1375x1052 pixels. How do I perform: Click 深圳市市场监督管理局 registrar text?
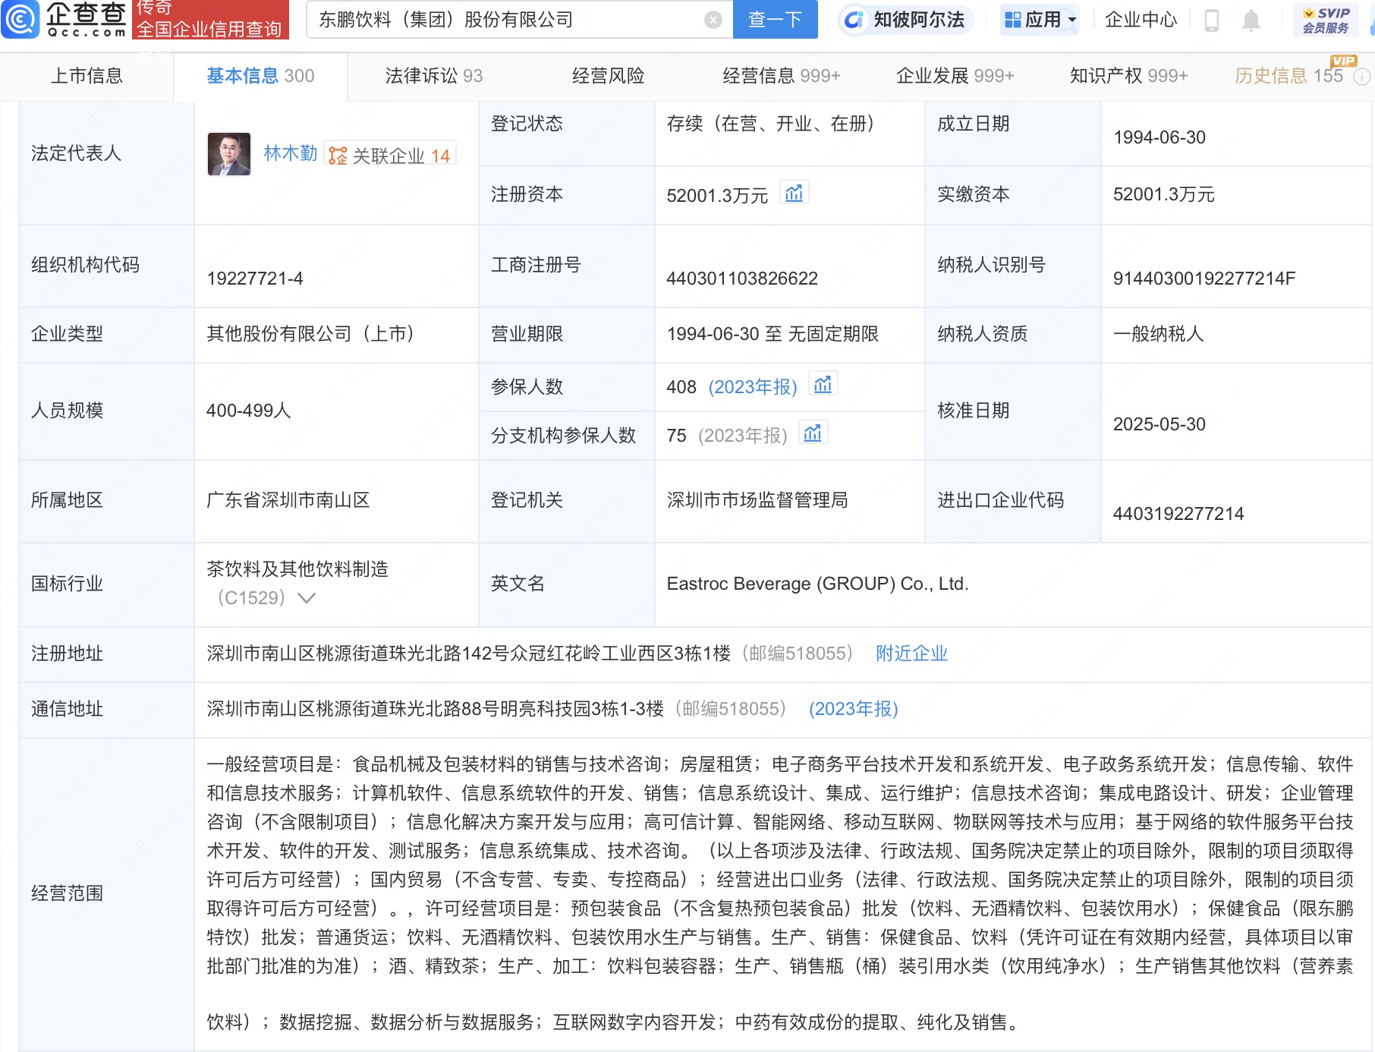click(x=757, y=500)
